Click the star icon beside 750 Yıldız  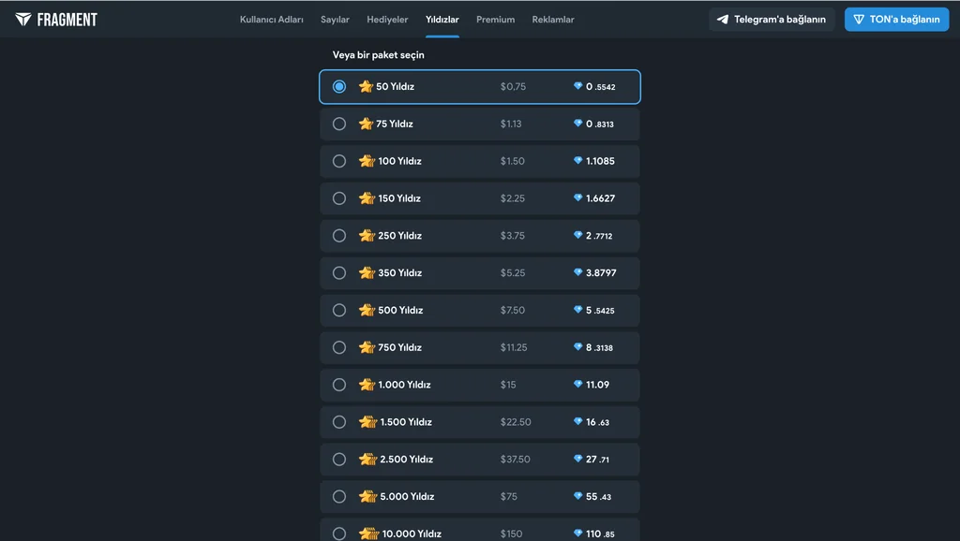coord(367,348)
